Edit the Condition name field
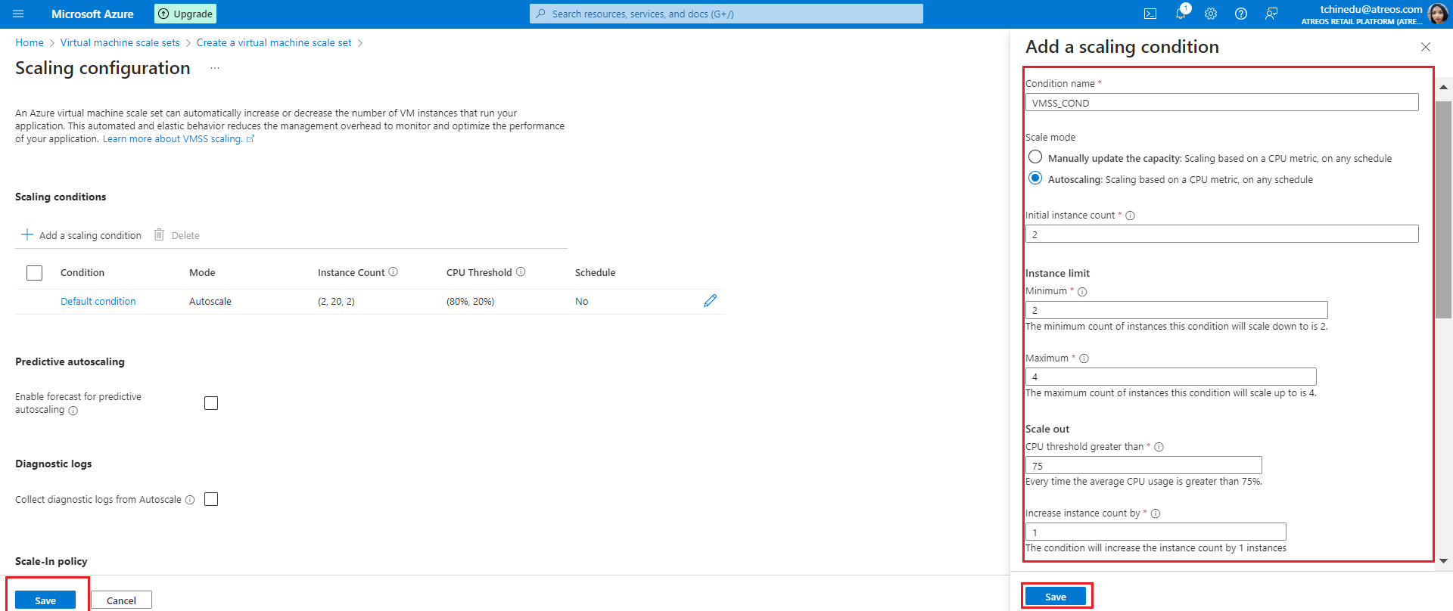The width and height of the screenshot is (1453, 611). click(x=1221, y=103)
